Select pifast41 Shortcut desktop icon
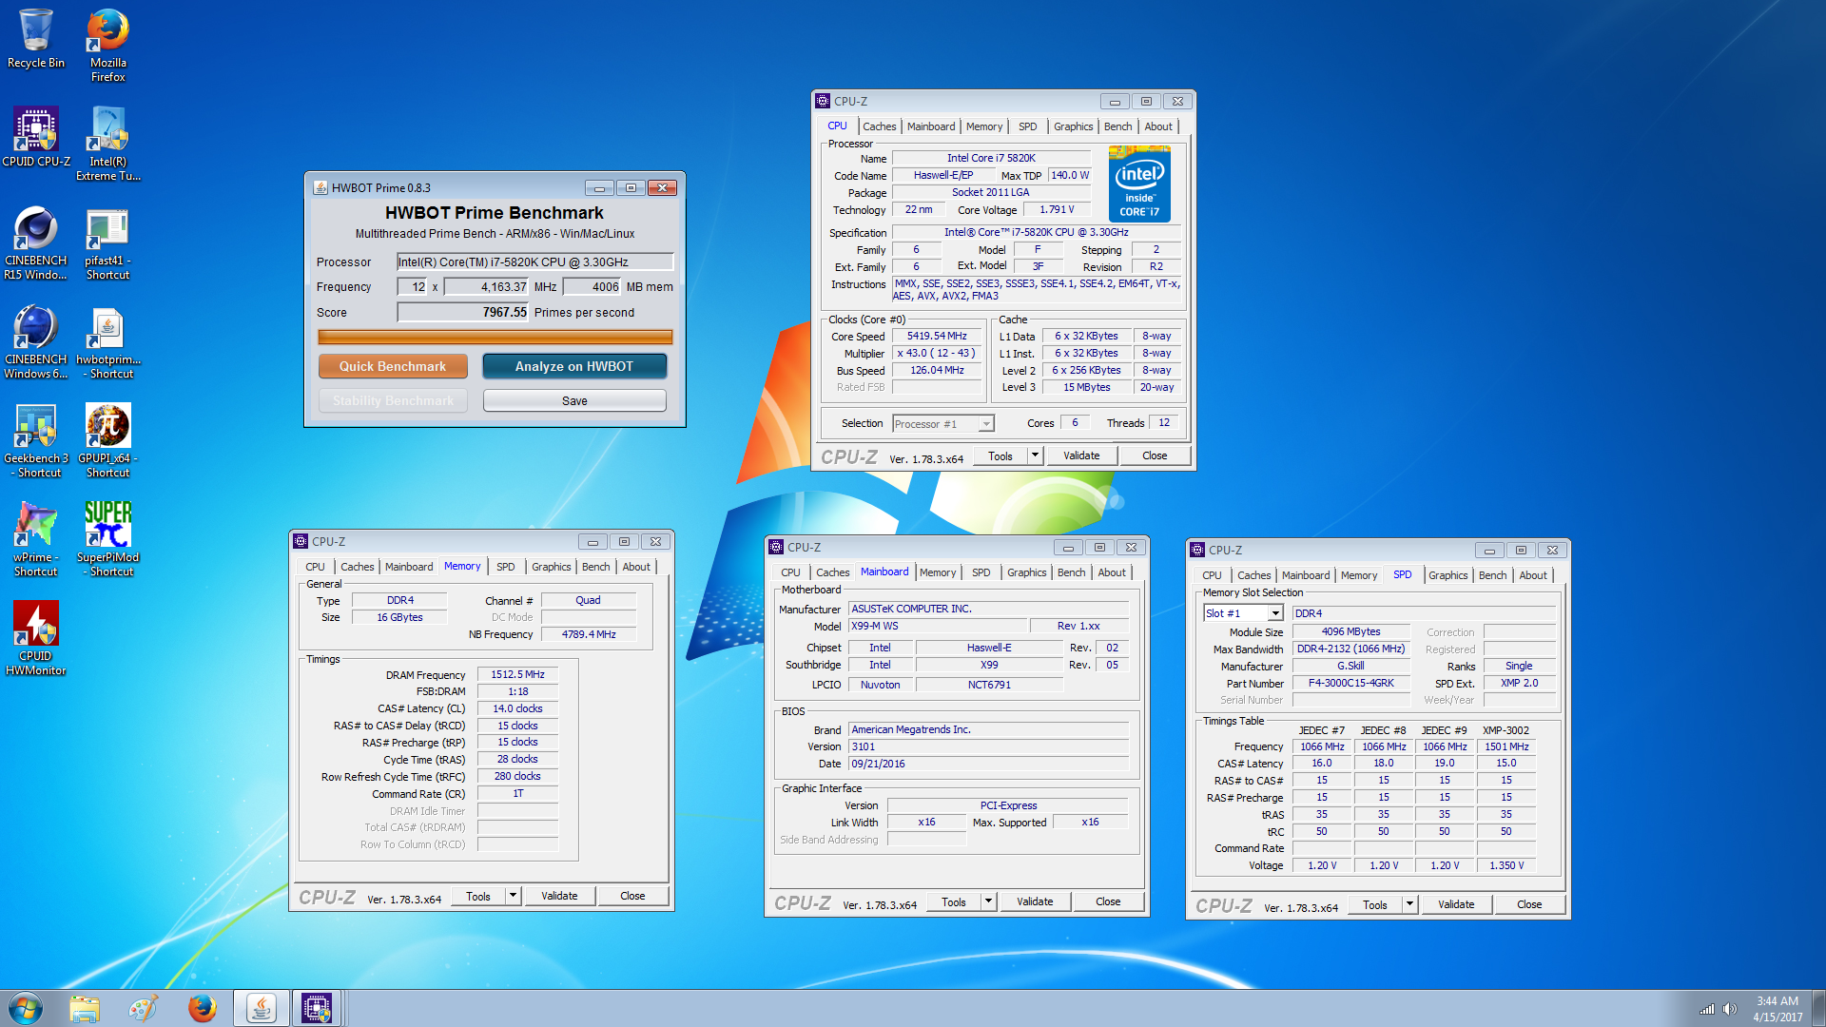 pos(108,243)
